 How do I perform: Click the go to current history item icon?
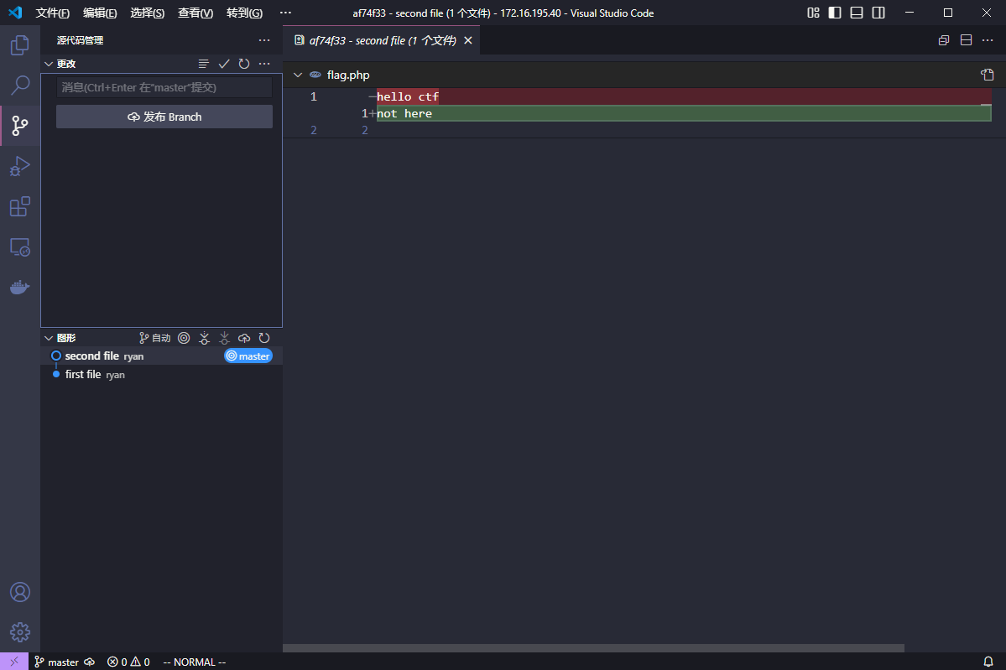point(184,338)
